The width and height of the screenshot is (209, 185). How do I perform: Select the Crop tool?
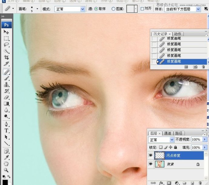pyautogui.click(x=6, y=58)
